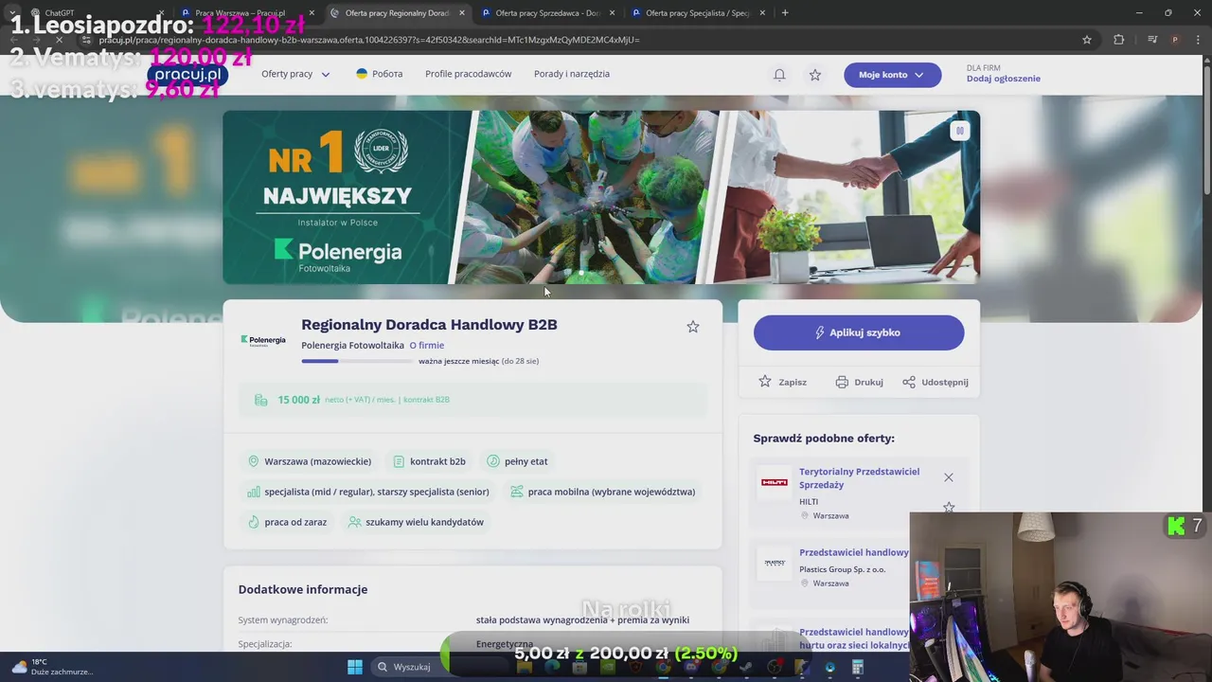Image resolution: width=1212 pixels, height=682 pixels.
Task: Click the Dodatkowe informacje heading
Action: 303,589
